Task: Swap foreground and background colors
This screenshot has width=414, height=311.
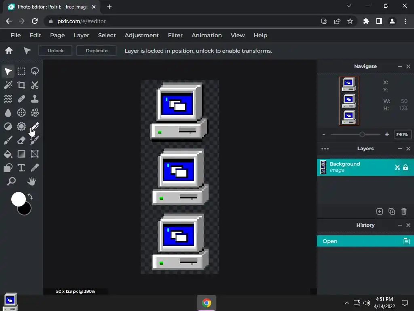Action: (x=30, y=196)
